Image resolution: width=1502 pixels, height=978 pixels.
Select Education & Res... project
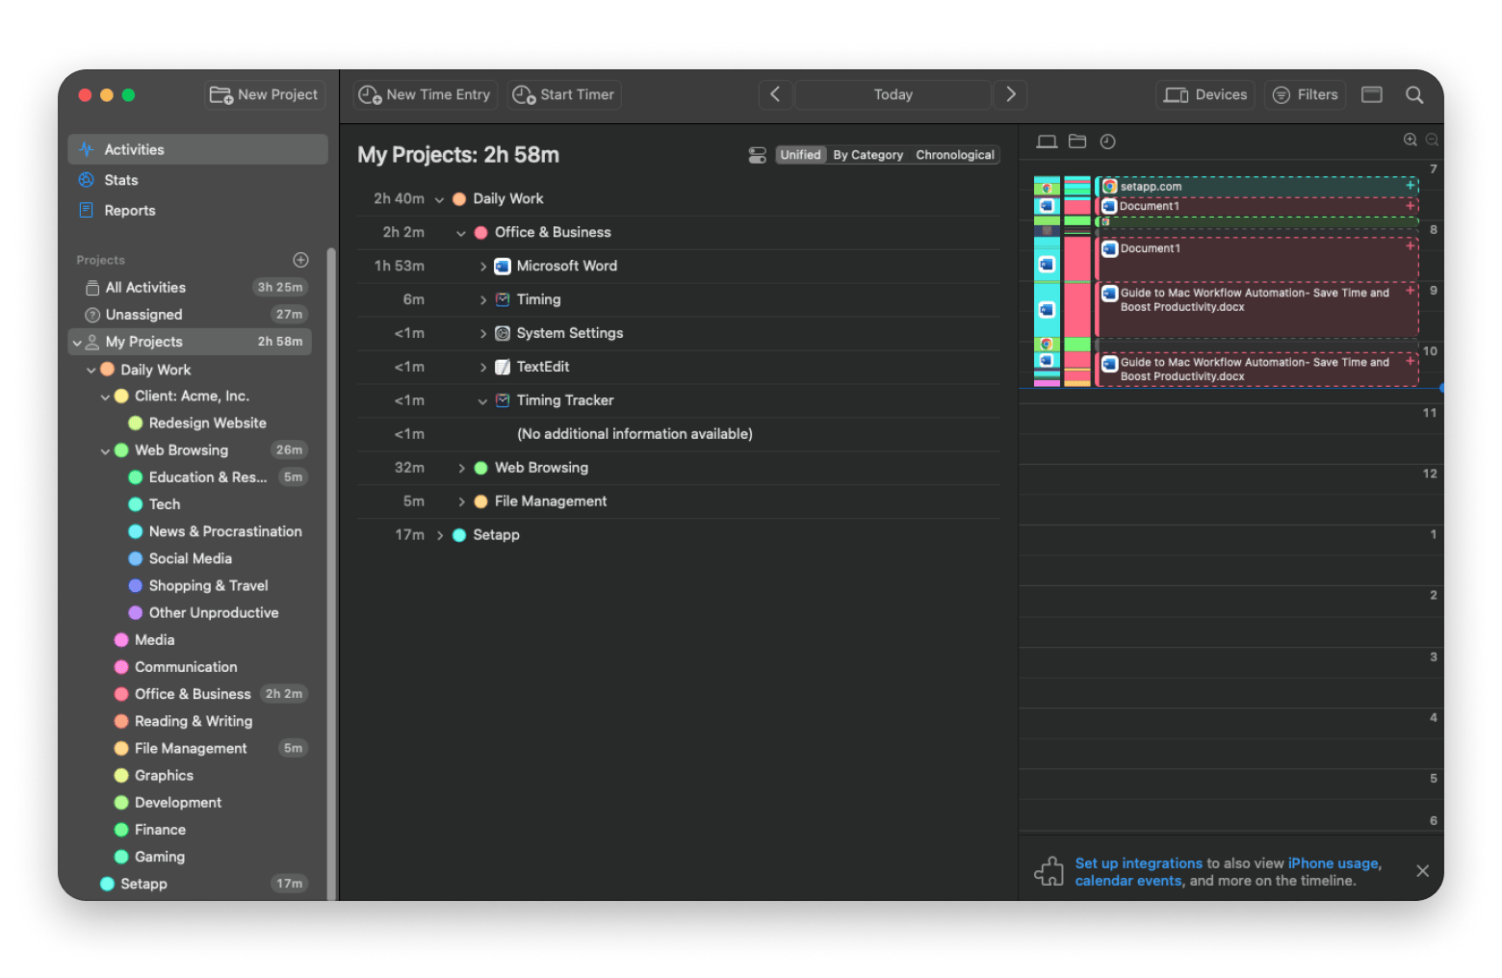[x=207, y=477]
